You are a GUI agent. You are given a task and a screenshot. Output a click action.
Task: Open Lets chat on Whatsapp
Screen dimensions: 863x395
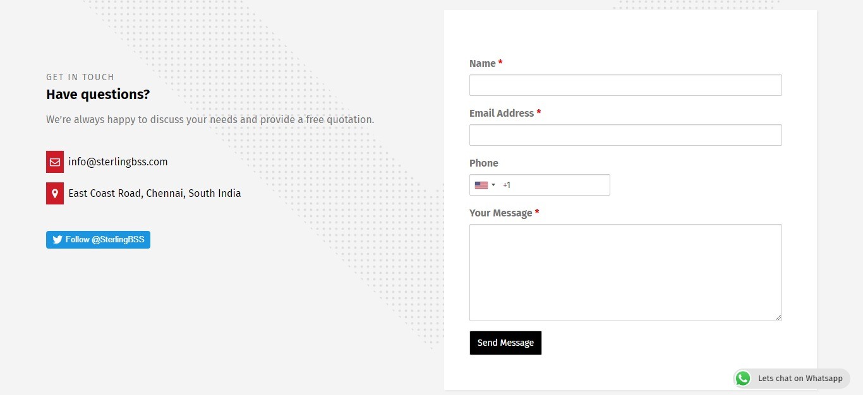point(792,379)
